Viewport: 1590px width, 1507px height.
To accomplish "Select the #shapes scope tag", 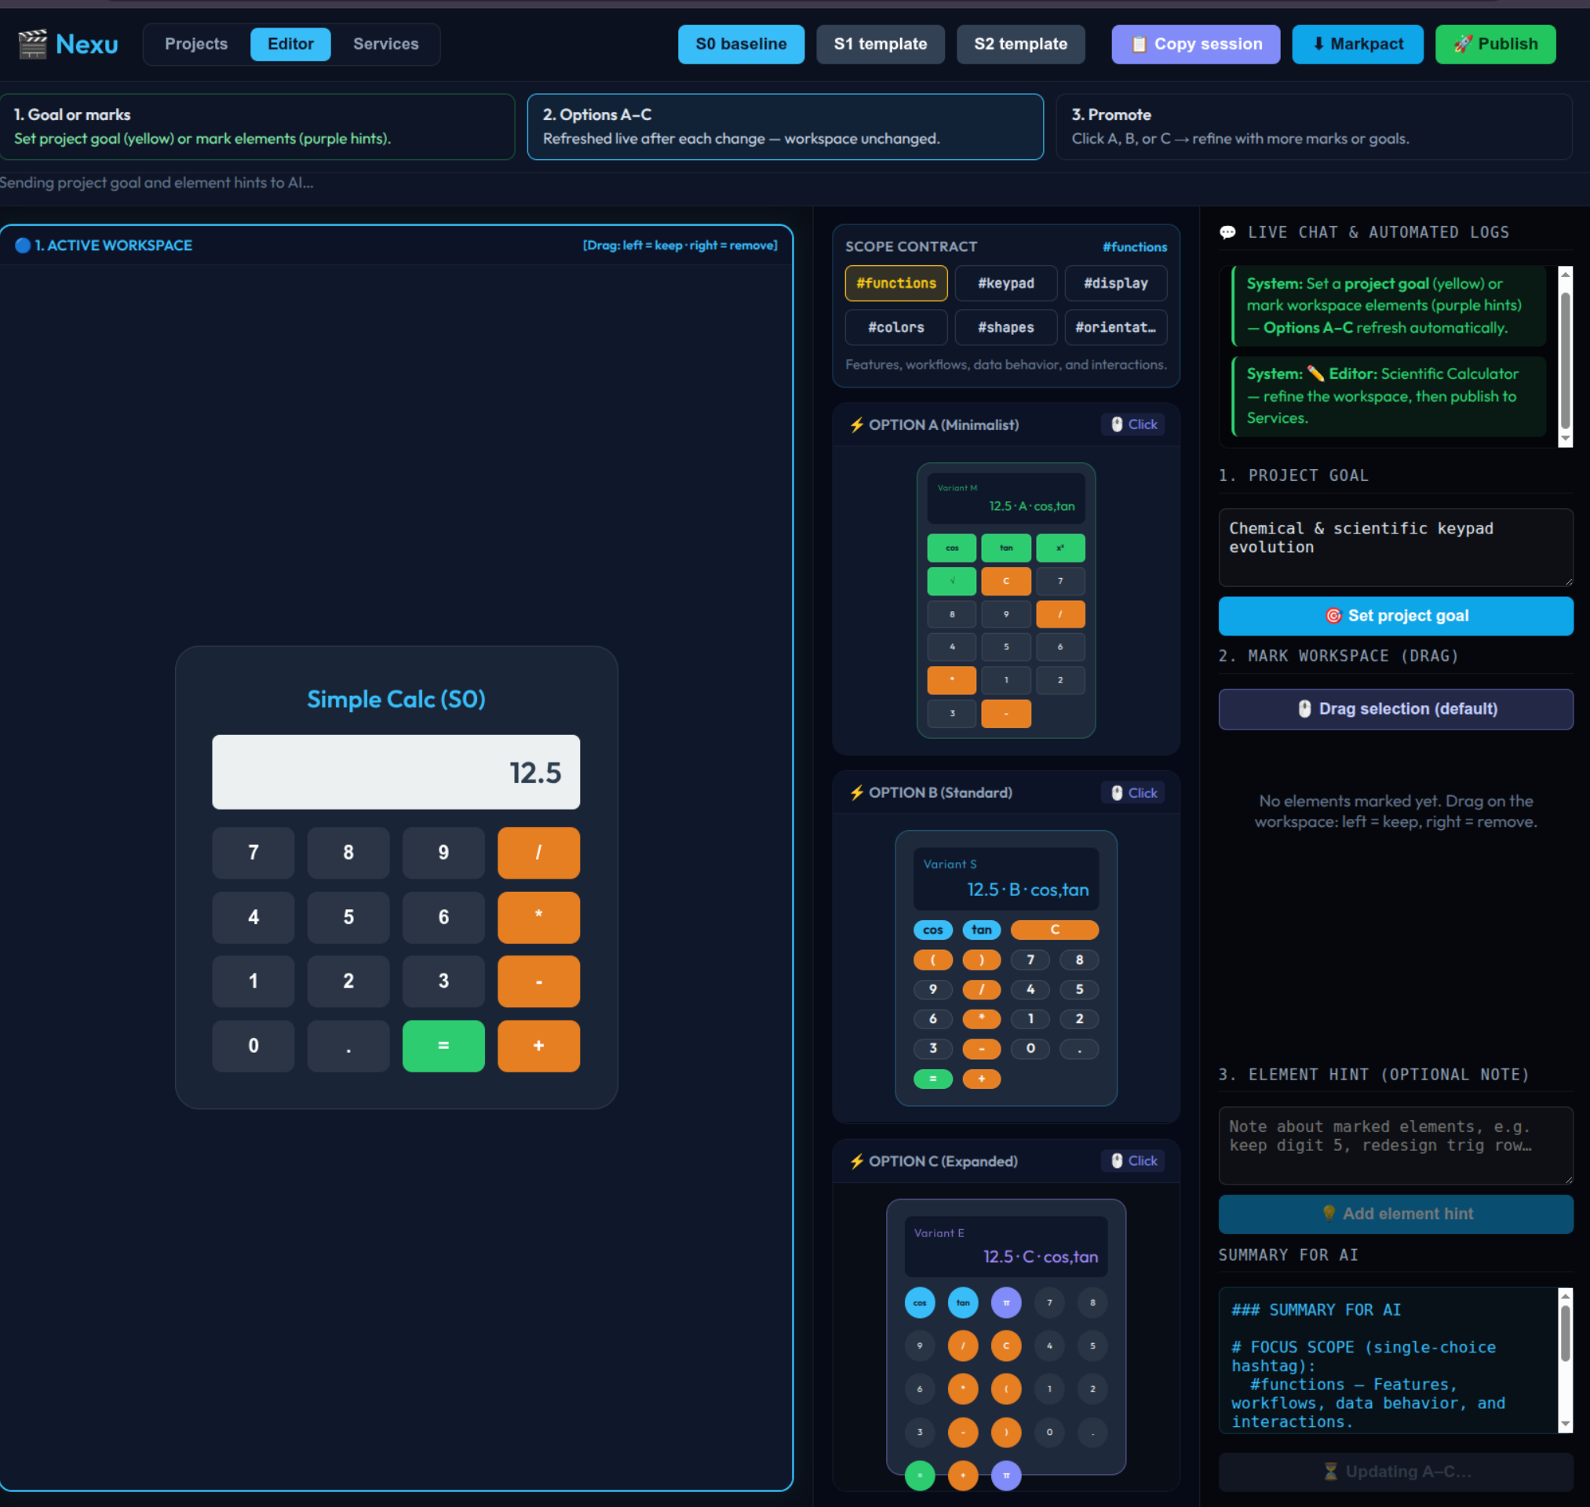I will coord(1006,327).
